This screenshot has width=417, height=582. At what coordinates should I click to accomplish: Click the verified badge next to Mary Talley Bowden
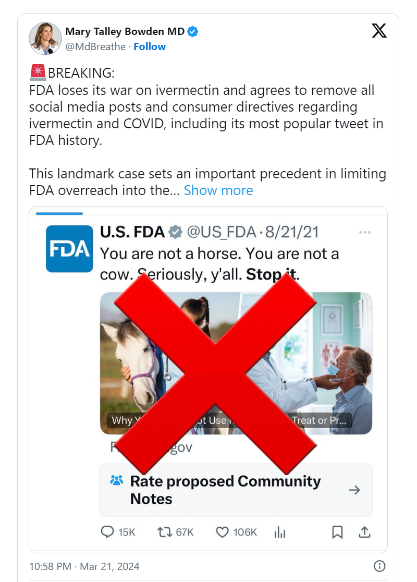[x=192, y=31]
